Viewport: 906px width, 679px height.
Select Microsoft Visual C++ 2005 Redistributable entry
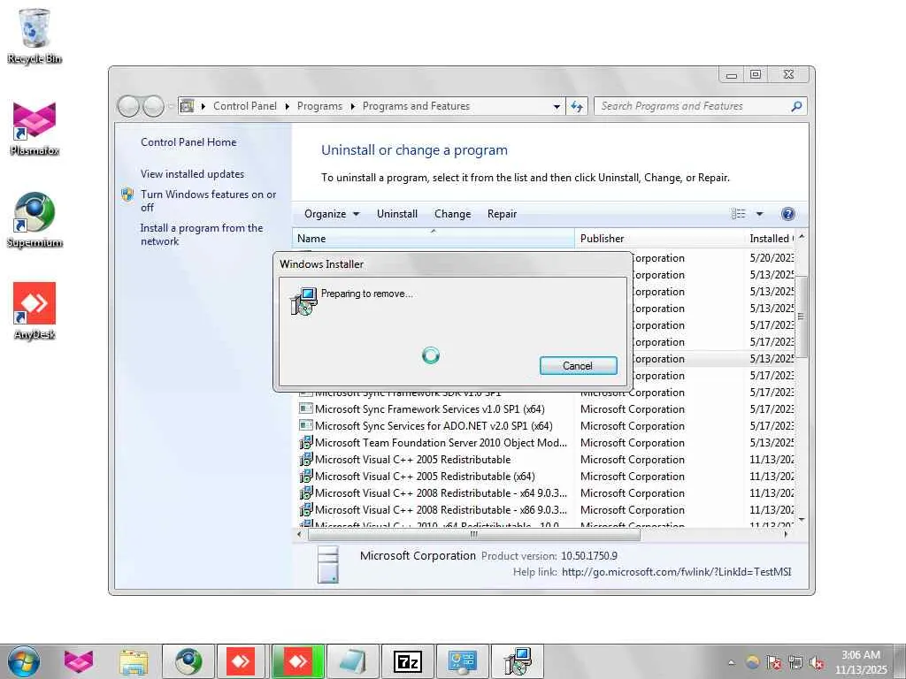tap(412, 459)
